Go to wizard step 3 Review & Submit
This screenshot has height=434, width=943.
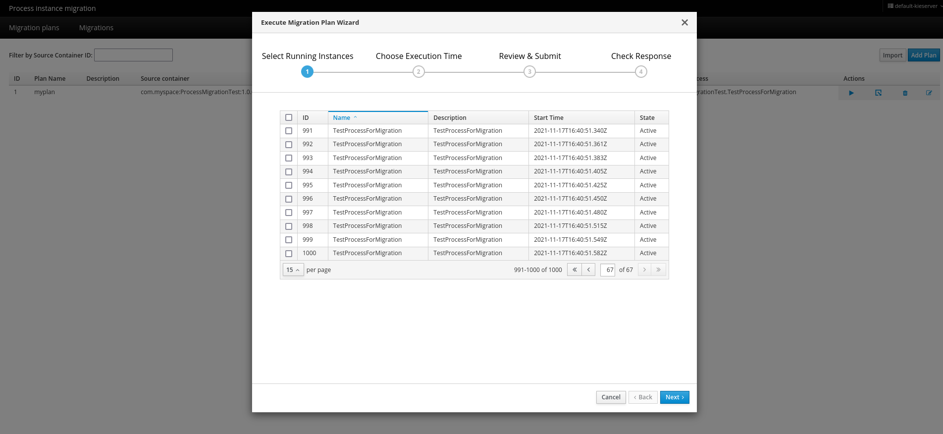click(530, 72)
